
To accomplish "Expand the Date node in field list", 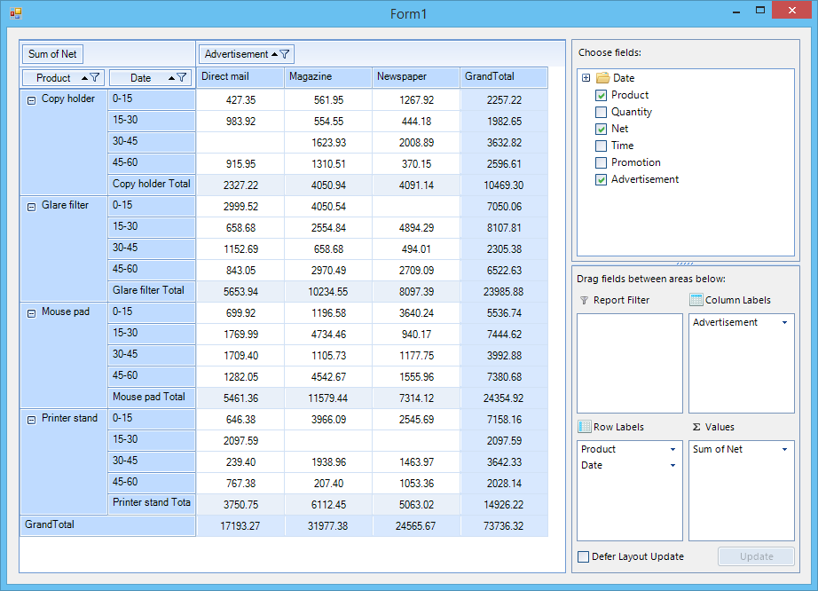I will click(586, 78).
